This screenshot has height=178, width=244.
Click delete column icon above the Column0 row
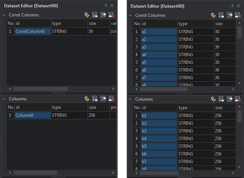[x=111, y=99]
